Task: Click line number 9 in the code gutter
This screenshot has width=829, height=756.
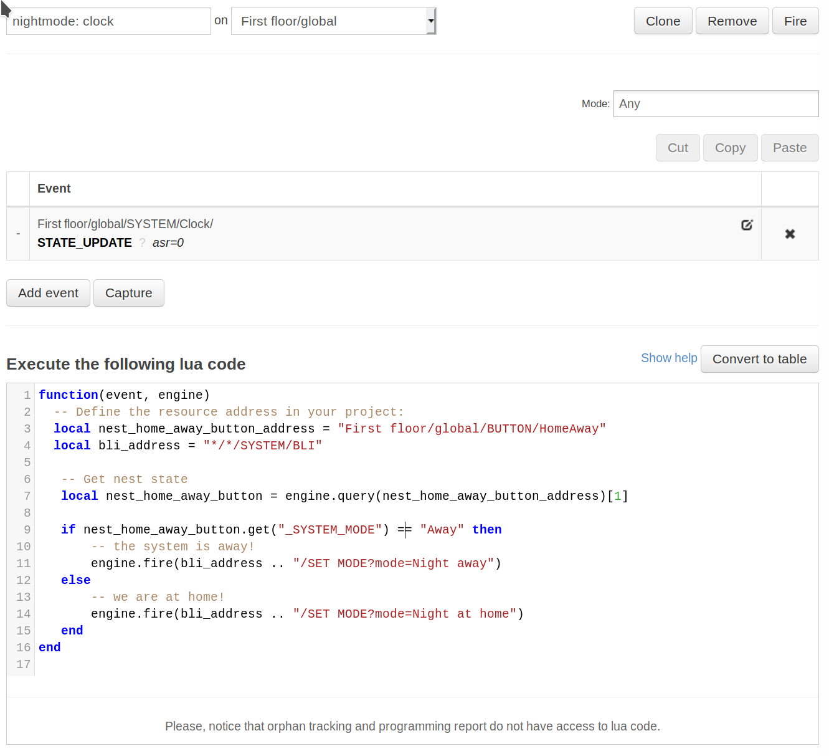Action: [27, 530]
